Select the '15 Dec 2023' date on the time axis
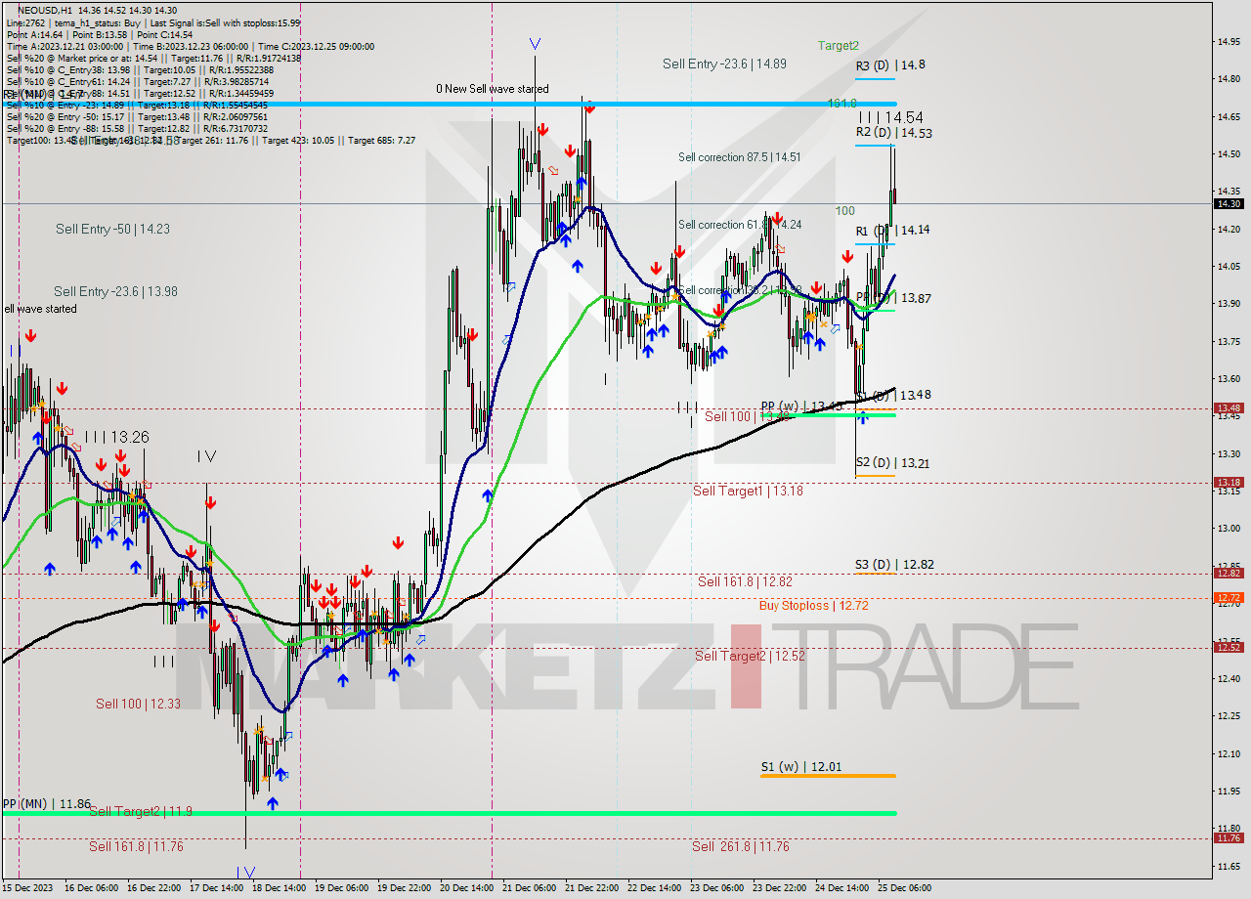This screenshot has width=1251, height=899. click(27, 888)
